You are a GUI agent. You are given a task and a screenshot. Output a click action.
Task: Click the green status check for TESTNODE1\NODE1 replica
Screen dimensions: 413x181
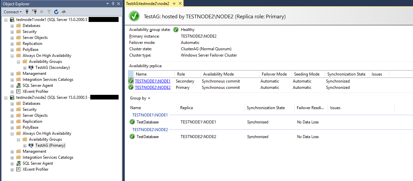coord(131,81)
